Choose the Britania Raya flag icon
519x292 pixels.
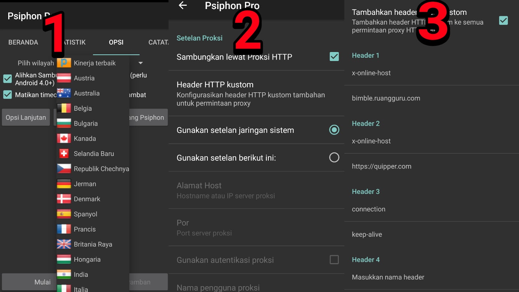pyautogui.click(x=64, y=244)
